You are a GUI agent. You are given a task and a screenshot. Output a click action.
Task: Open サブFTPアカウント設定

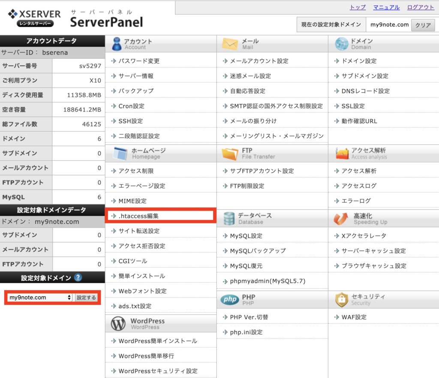click(262, 171)
